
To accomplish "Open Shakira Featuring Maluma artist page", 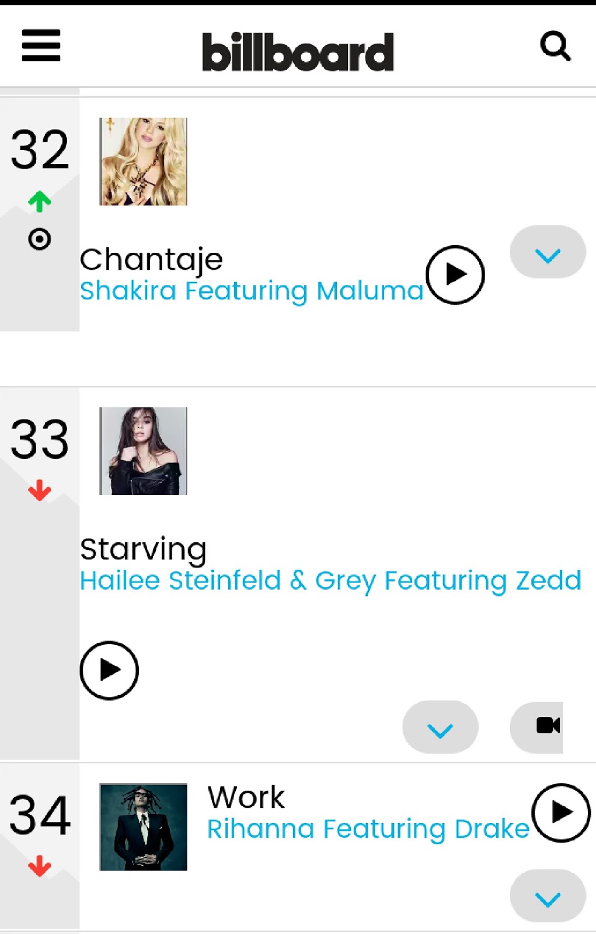I will coord(251,290).
